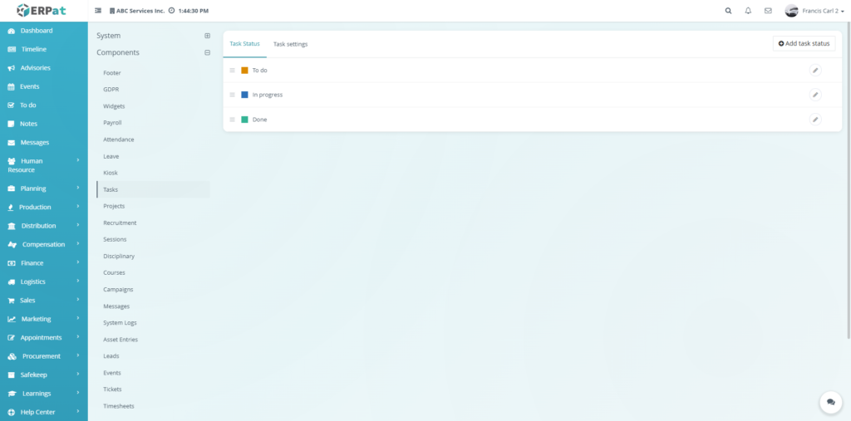This screenshot has width=851, height=421.
Task: Click the chat bubble icon at bottom right
Action: (830, 402)
